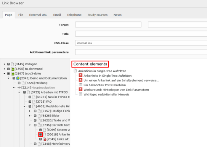
Task: Focus the first Target input field
Action: pyautogui.click(x=108, y=24)
